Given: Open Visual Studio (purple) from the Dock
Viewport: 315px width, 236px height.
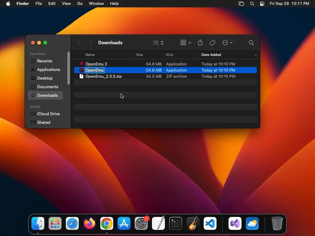Looking at the screenshot, I should (235, 223).
